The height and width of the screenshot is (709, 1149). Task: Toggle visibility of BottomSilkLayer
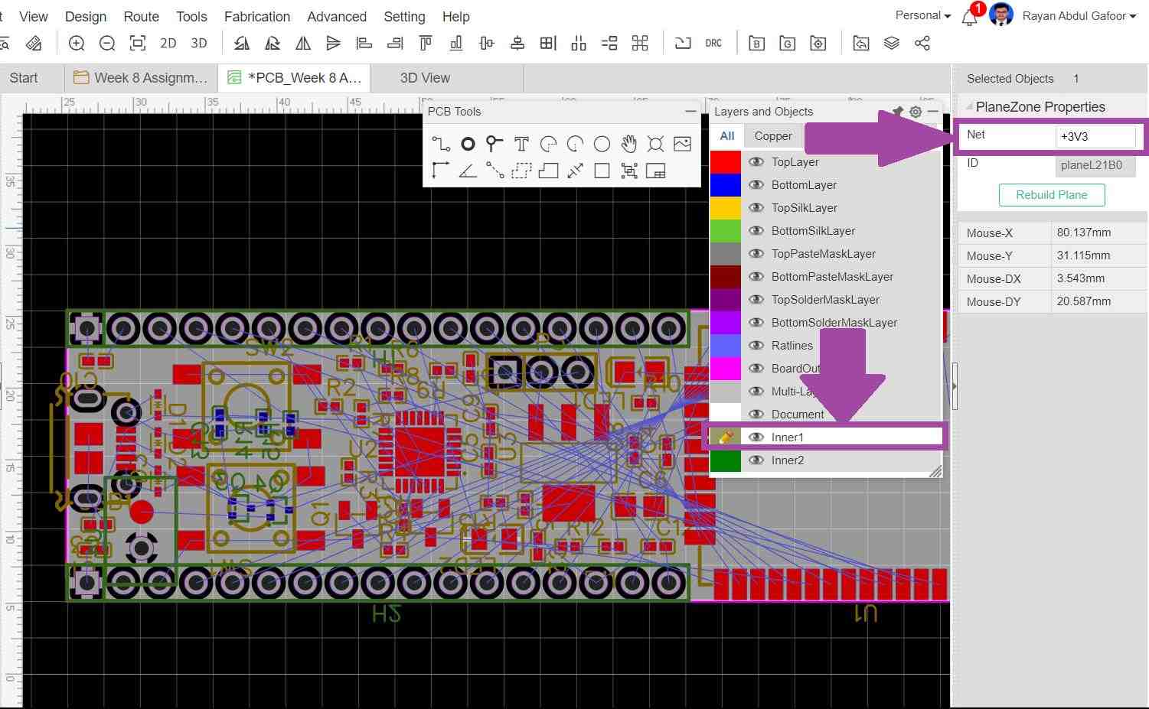pos(756,231)
